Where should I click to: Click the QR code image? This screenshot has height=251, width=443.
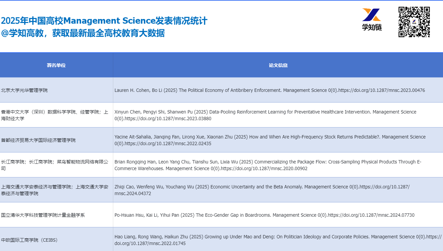click(x=414, y=22)
